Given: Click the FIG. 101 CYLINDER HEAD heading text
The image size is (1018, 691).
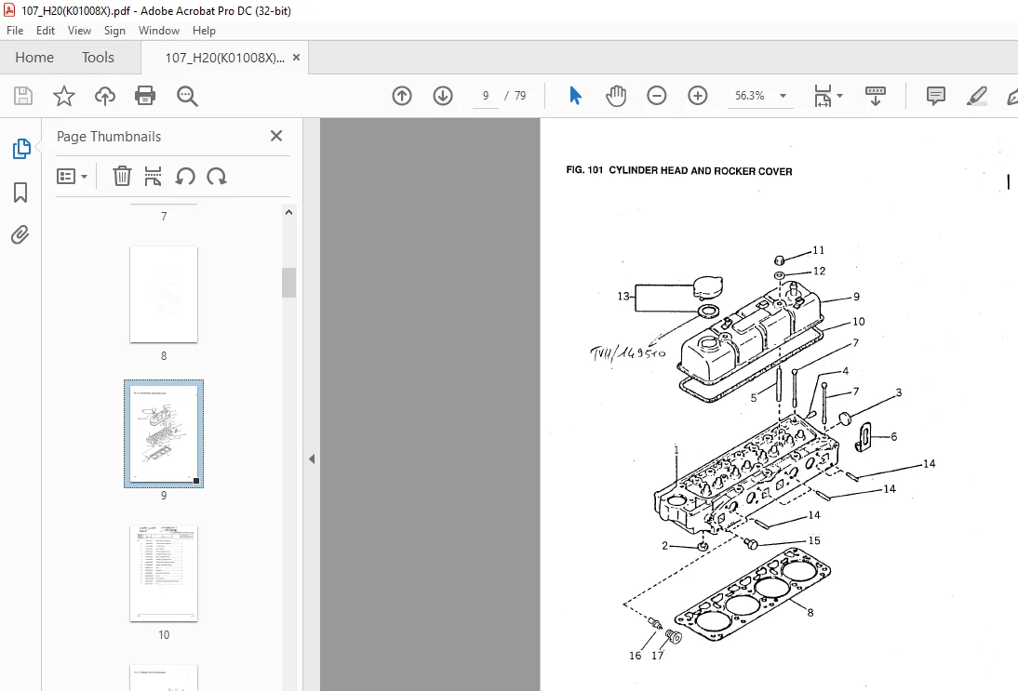Looking at the screenshot, I should coord(679,170).
